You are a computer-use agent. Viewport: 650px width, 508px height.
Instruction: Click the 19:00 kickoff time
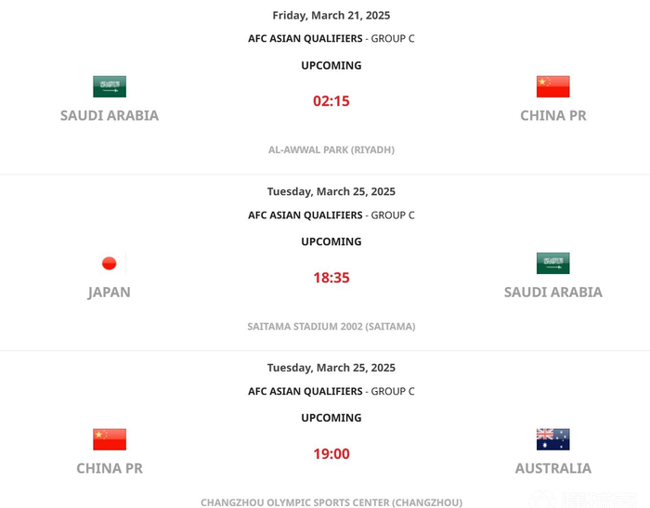pos(331,454)
